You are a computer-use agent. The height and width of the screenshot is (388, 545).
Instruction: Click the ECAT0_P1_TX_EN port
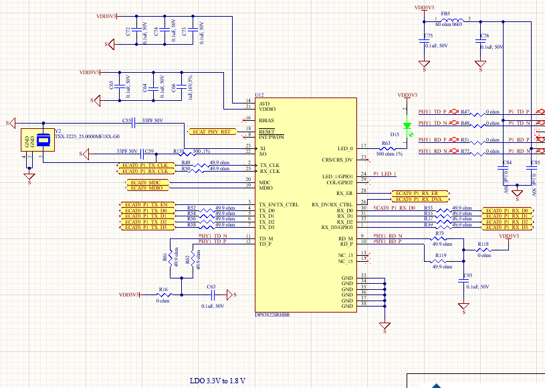(148, 205)
